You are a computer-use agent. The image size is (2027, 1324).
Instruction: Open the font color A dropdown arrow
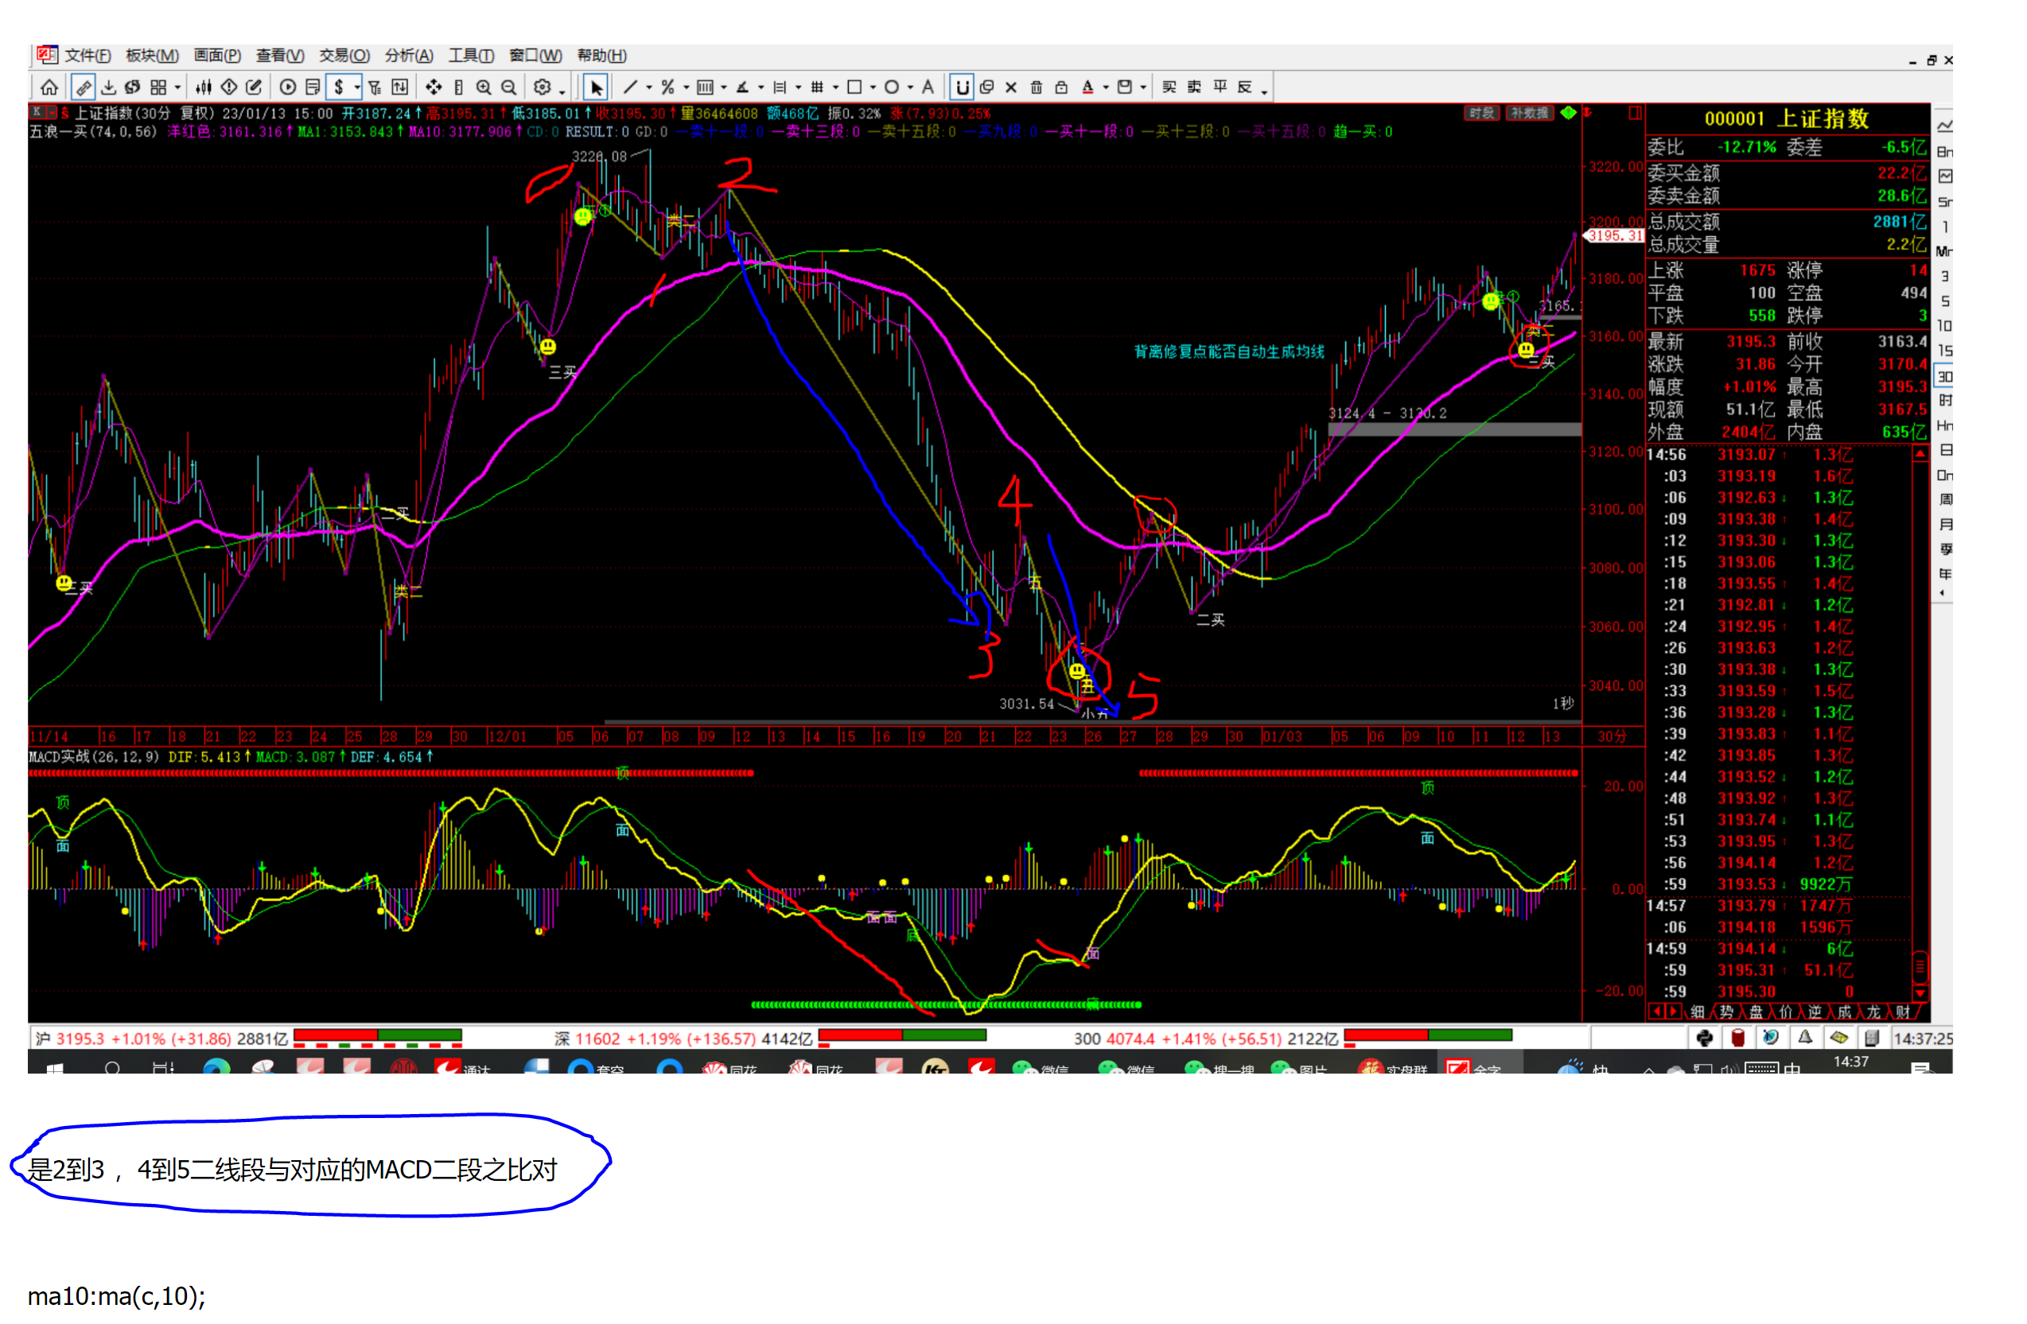[x=1106, y=87]
